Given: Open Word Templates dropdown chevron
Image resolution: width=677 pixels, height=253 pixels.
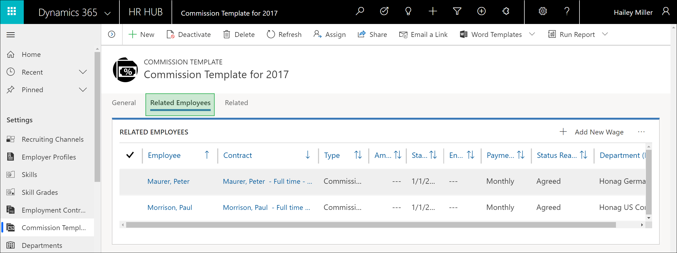Looking at the screenshot, I should (x=532, y=34).
